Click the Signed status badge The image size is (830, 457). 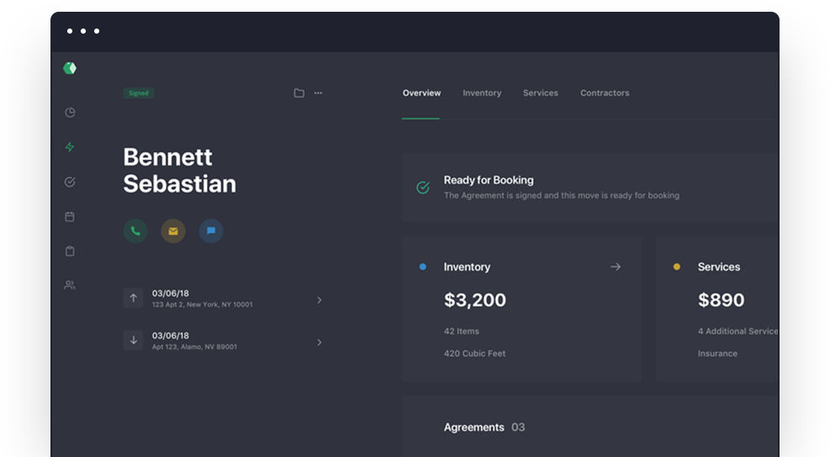pos(139,93)
